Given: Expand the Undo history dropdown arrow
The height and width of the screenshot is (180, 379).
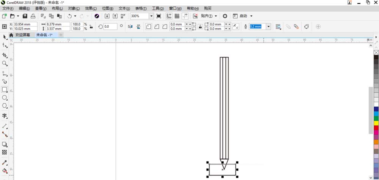Looking at the screenshot, I should 75,16.
